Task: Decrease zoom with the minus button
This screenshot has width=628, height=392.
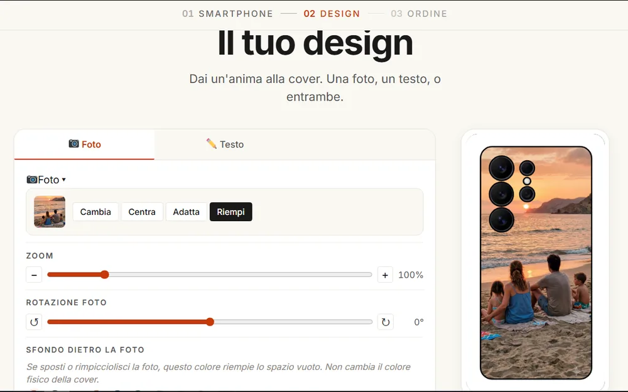Action: [x=34, y=275]
